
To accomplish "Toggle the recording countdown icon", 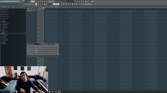I will point(41,2).
